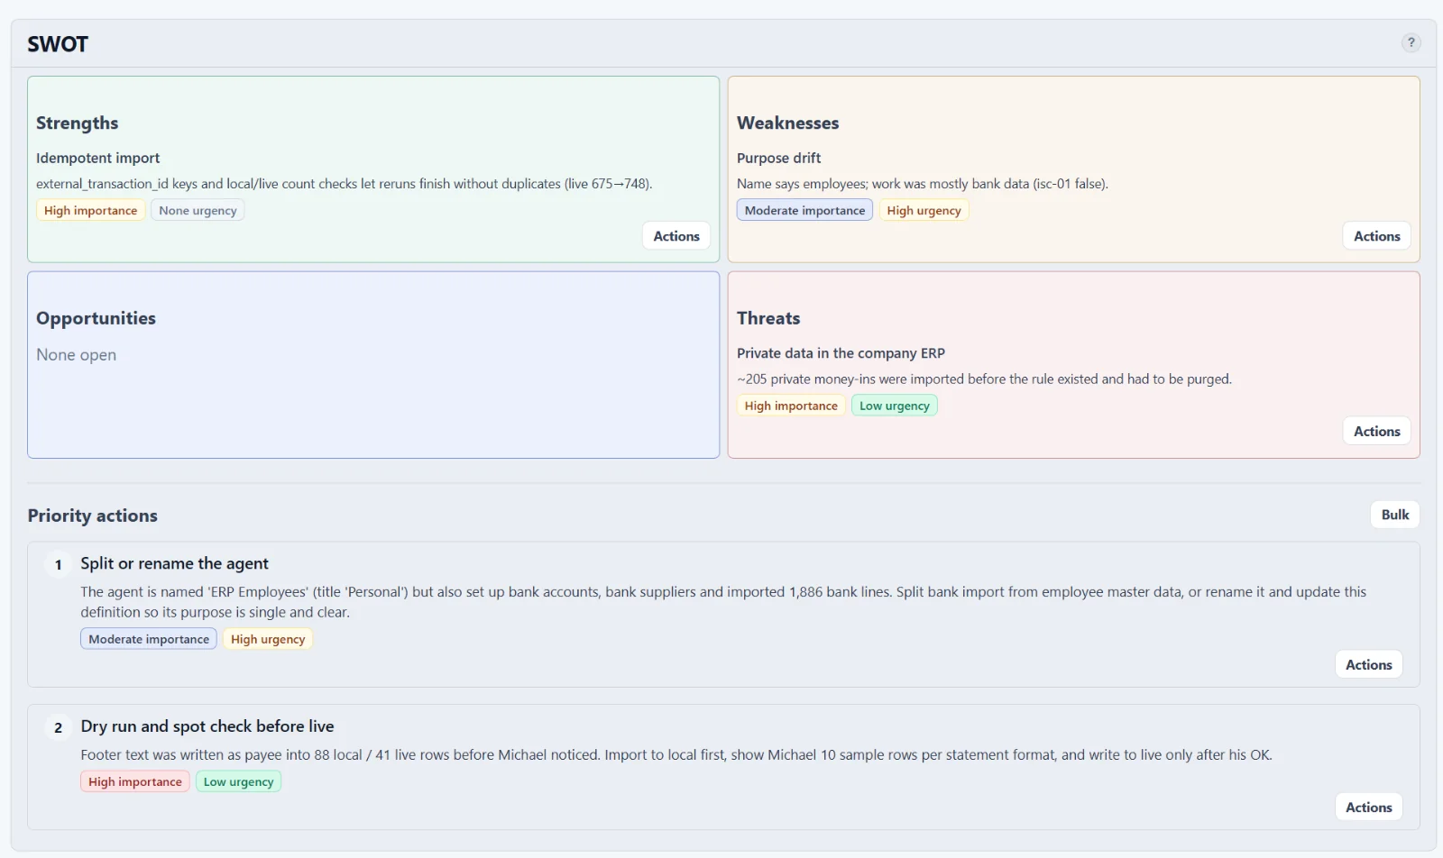Select None urgency tag in Strengths
This screenshot has width=1443, height=858.
[x=198, y=210]
